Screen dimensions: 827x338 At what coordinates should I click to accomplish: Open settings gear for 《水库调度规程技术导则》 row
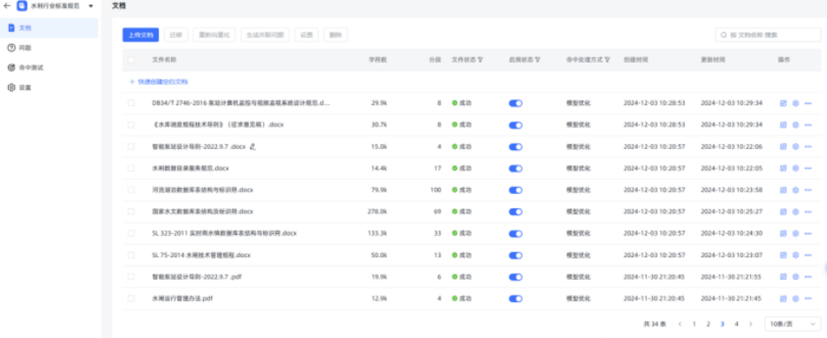pyautogui.click(x=796, y=125)
